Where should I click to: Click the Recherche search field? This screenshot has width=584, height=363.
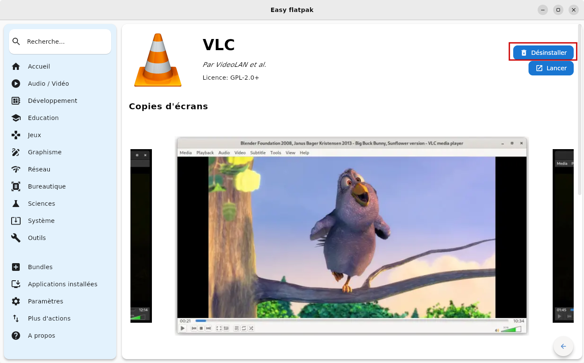pos(60,42)
